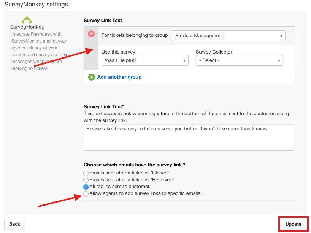Image resolution: width=311 pixels, height=233 pixels.
Task: Select 'Allow agents to add survey links' option
Action: (86, 194)
